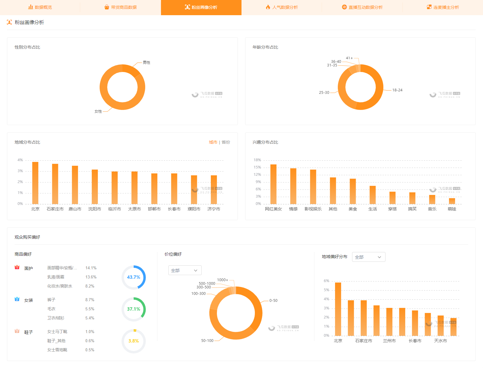Go to the 人气数据分析 tab
Image resolution: width=483 pixels, height=368 pixels.
point(282,7)
